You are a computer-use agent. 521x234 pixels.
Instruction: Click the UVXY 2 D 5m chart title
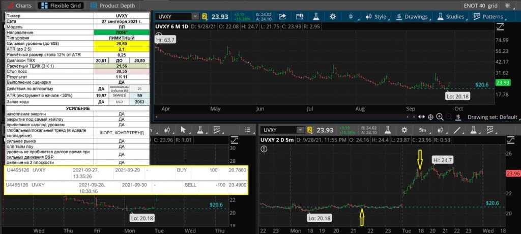tap(277, 140)
